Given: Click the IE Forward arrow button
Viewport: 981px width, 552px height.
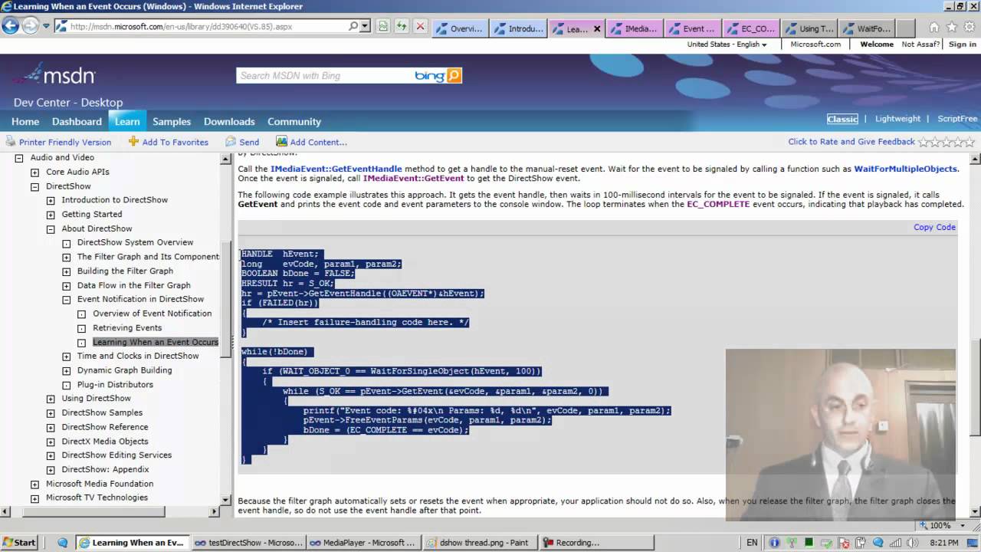Looking at the screenshot, I should pos(30,25).
